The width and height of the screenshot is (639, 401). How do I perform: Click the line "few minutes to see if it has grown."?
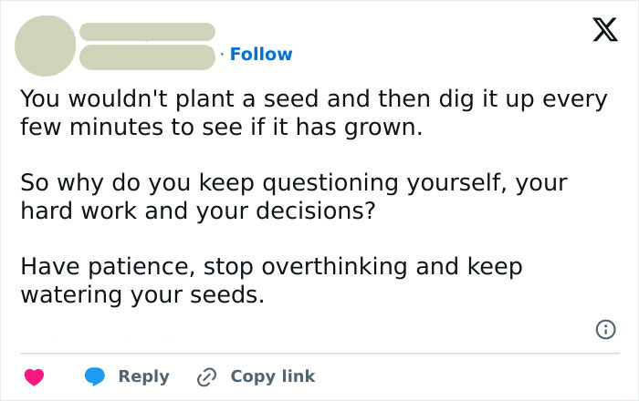click(222, 128)
